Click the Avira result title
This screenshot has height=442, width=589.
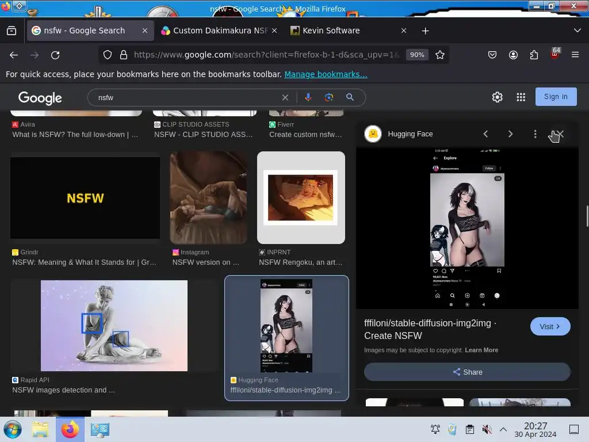pos(75,135)
